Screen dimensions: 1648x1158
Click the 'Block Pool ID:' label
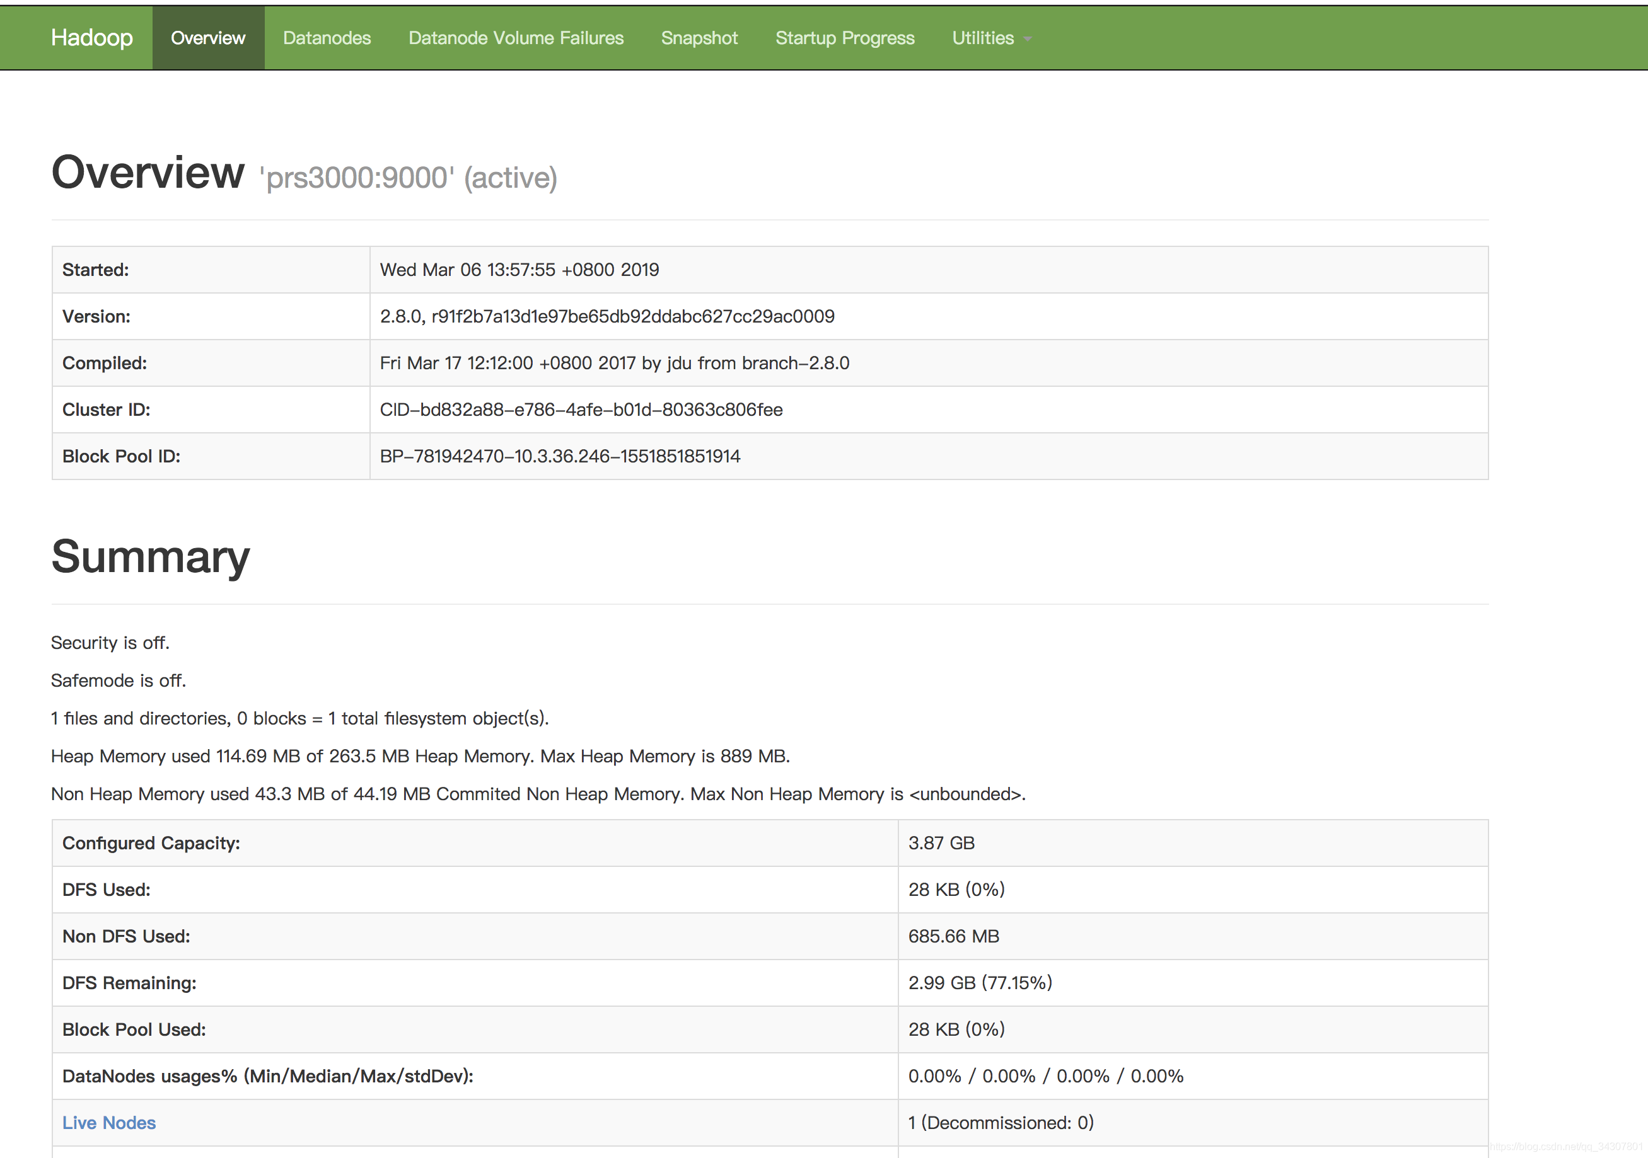pos(121,456)
